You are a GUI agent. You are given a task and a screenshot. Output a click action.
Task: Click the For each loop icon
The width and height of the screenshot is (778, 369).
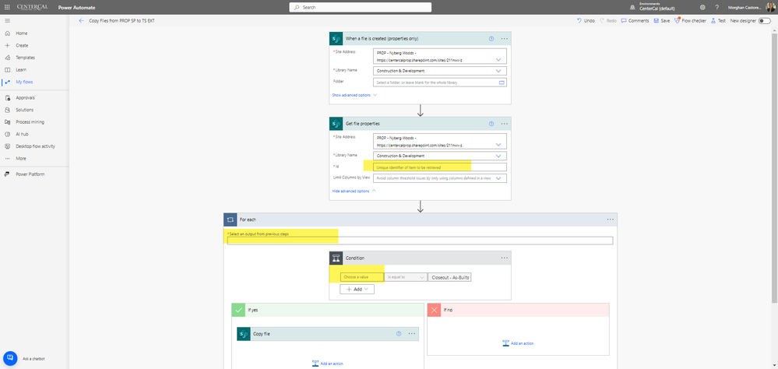pos(231,220)
